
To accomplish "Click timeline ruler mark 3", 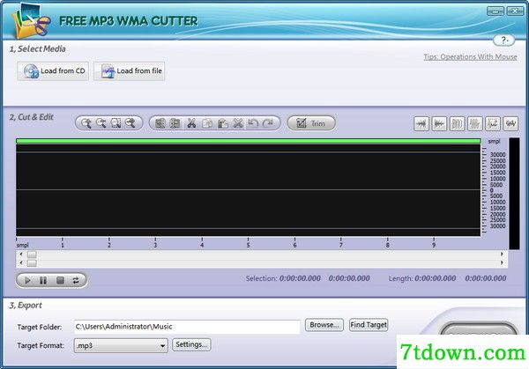I will click(155, 245).
